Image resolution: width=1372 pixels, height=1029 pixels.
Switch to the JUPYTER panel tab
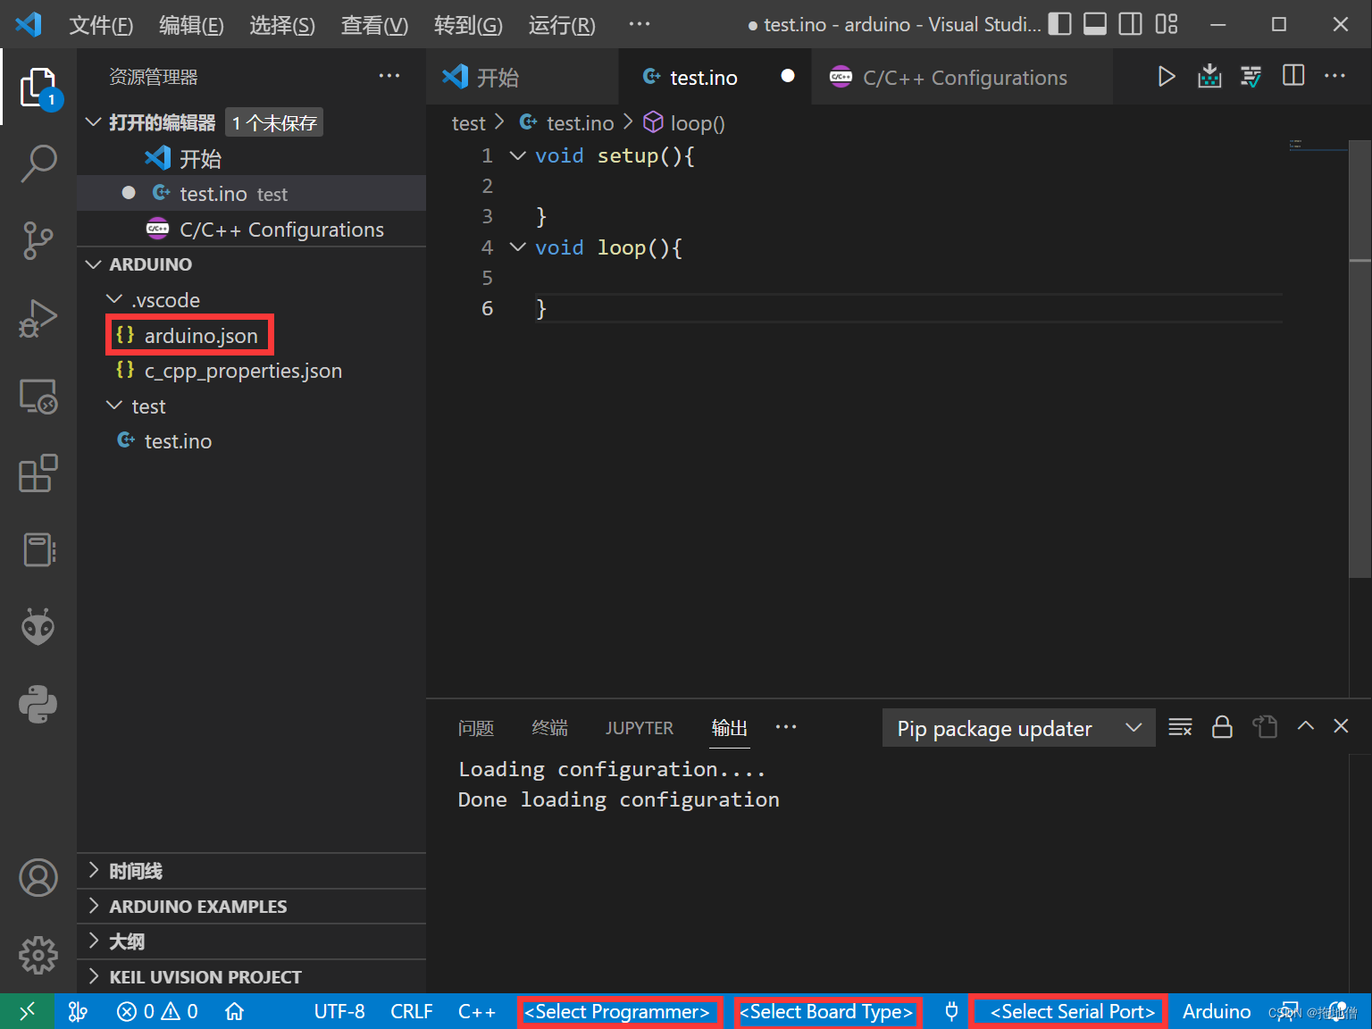[640, 728]
